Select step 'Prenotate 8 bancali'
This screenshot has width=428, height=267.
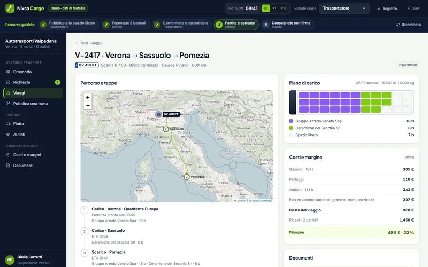(x=125, y=25)
